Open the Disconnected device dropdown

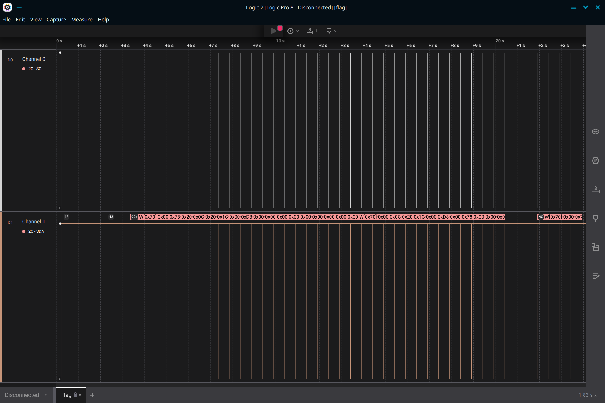26,395
